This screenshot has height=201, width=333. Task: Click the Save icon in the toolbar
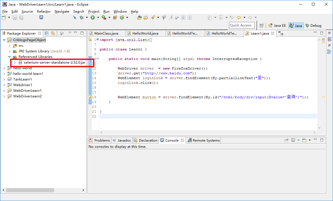coord(15,18)
